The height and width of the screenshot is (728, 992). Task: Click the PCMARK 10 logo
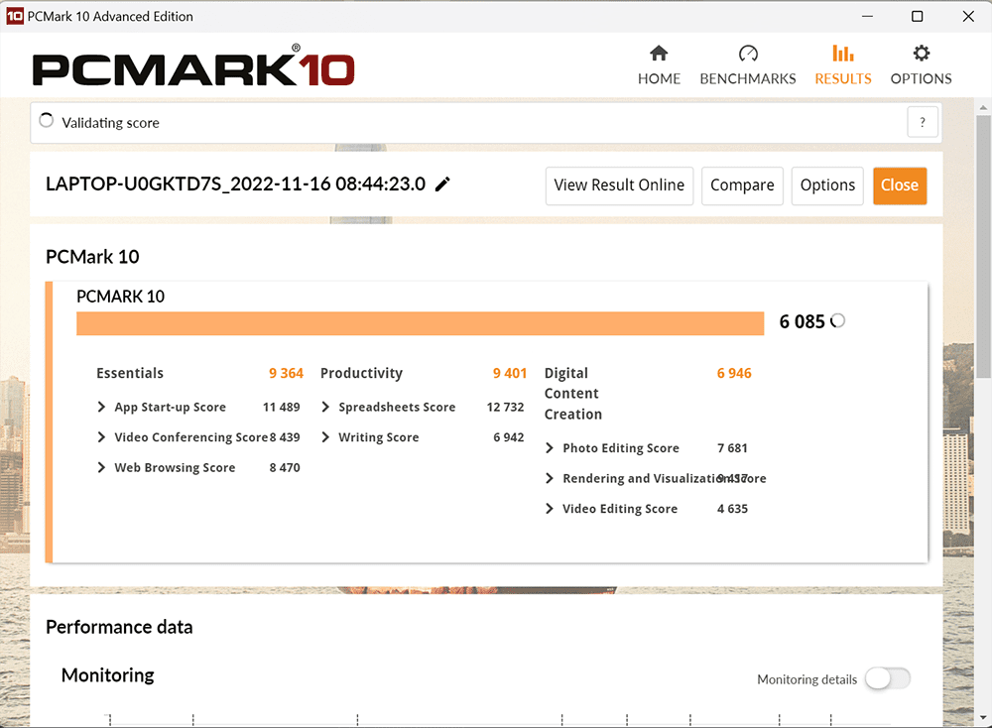point(193,66)
